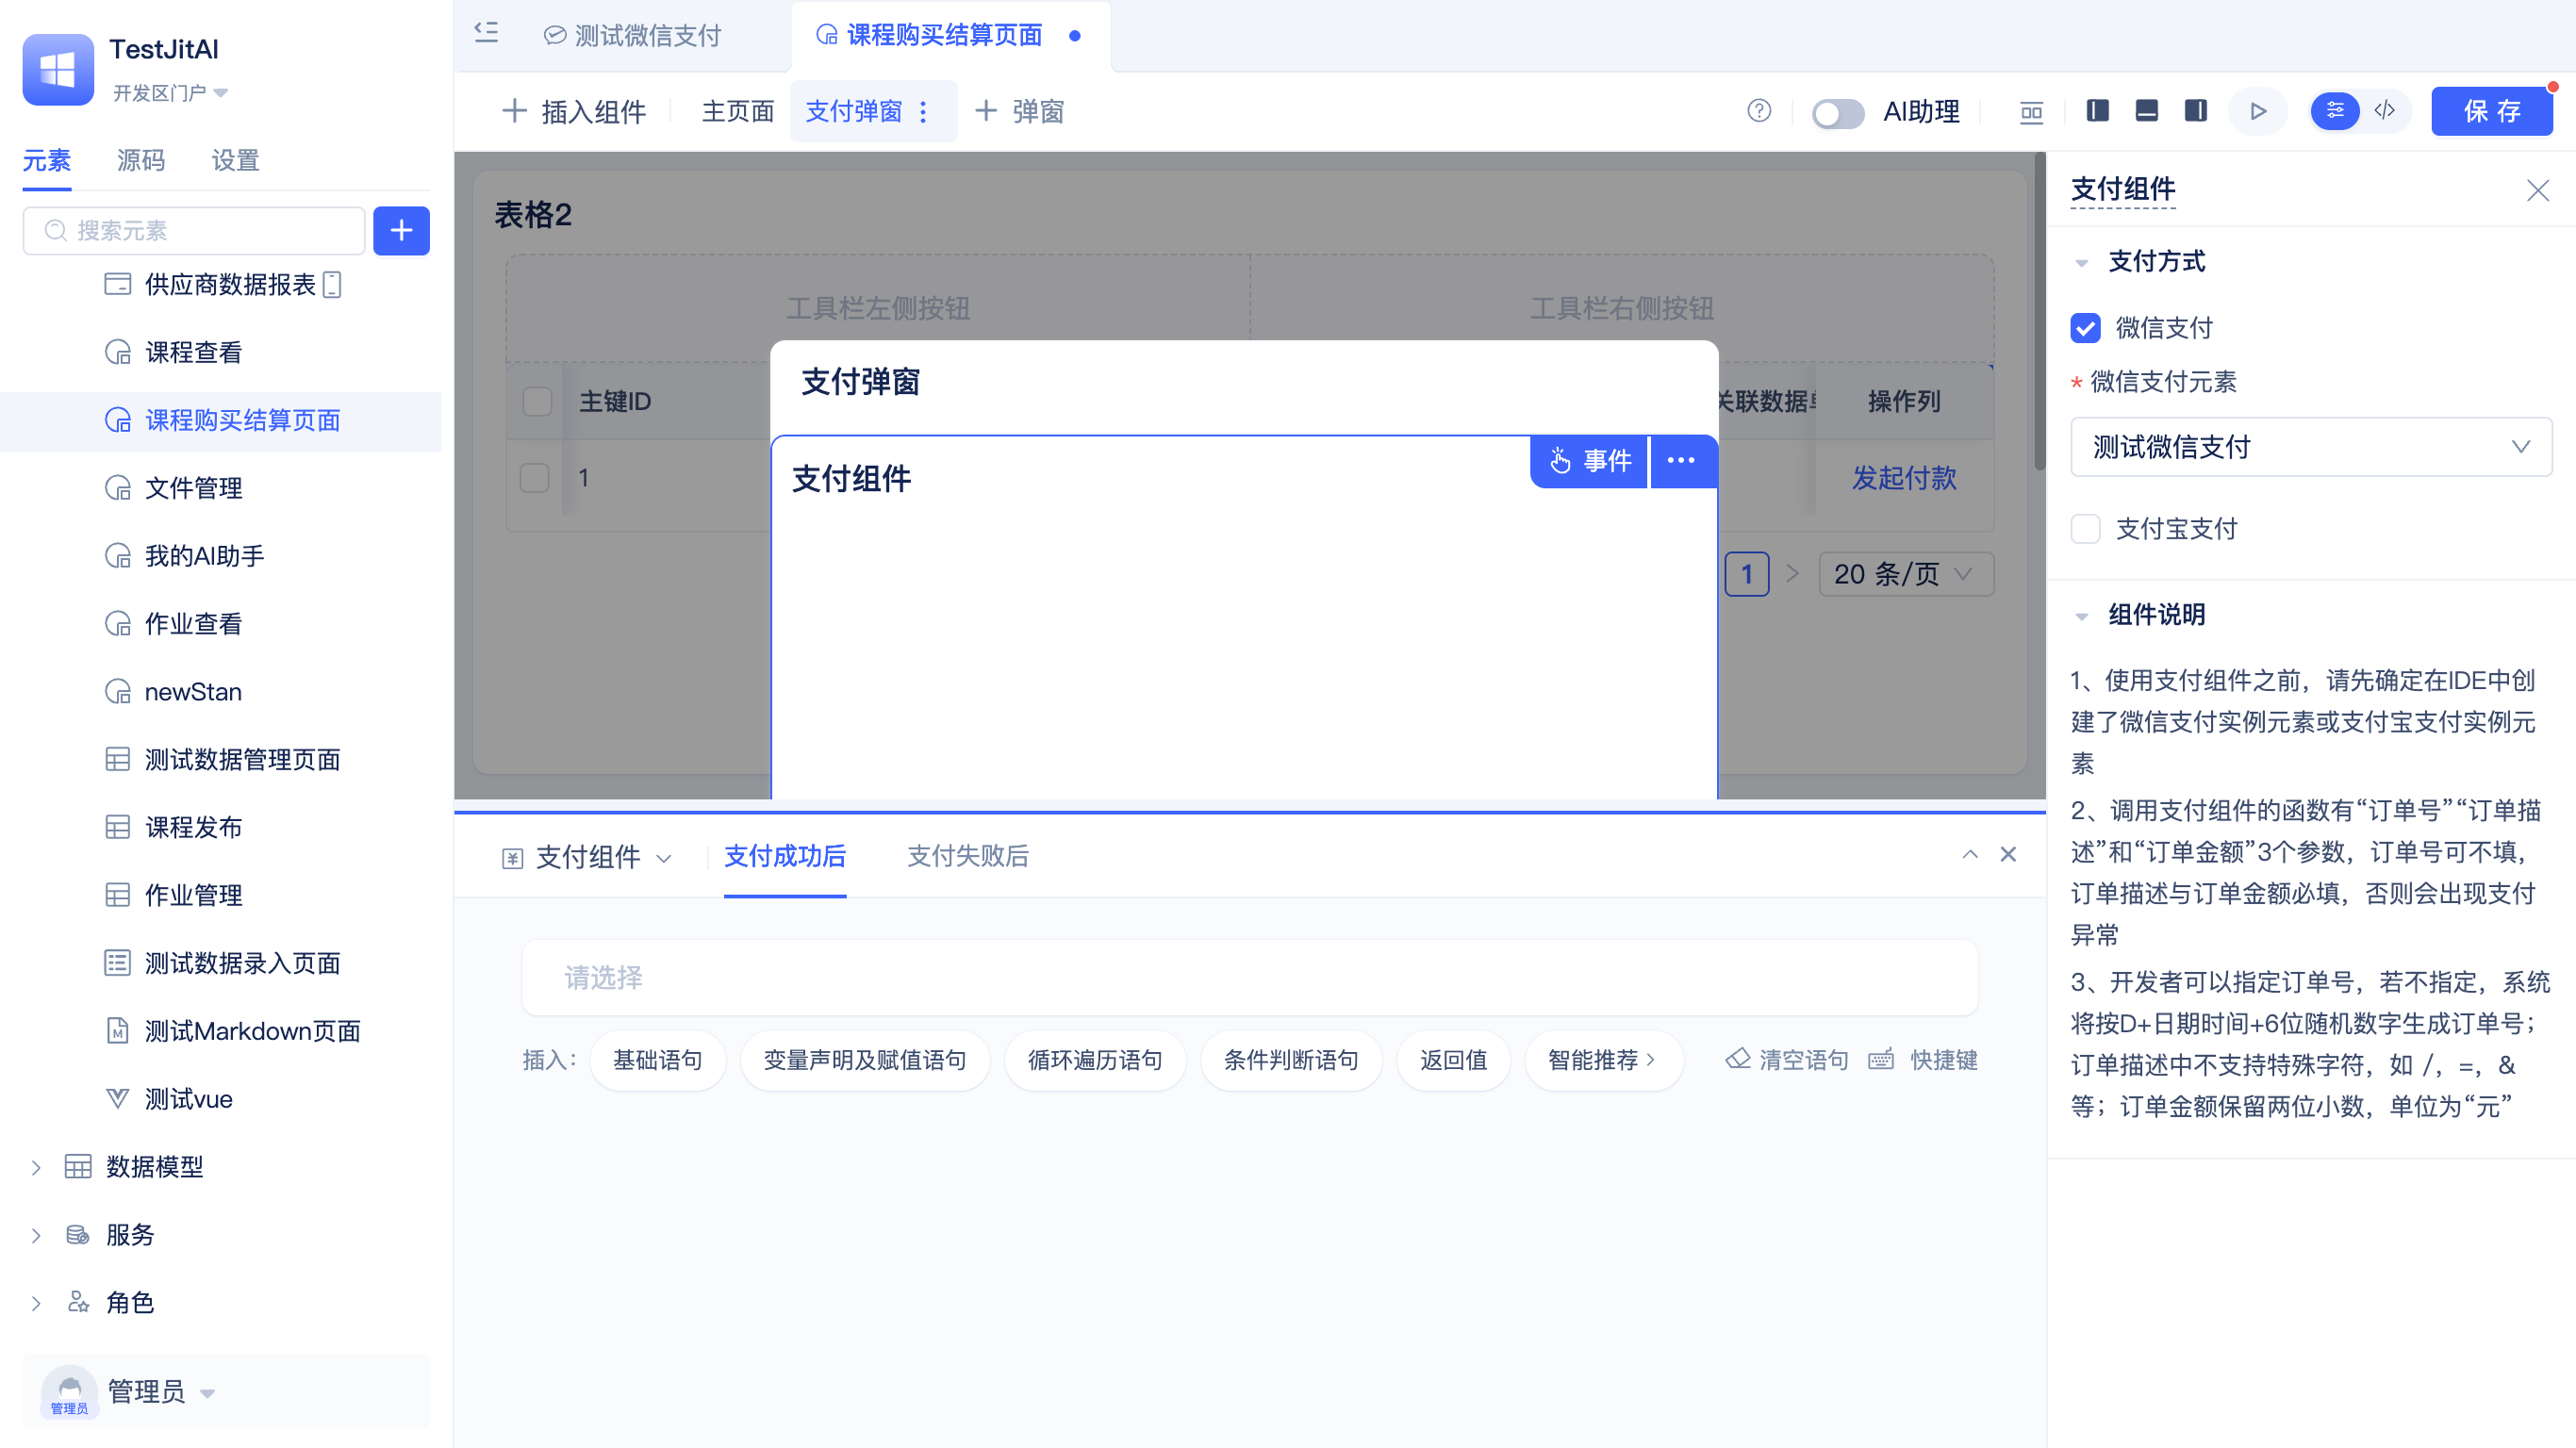Screen dimensions: 2576x1448
Task: Switch to the 设置 tab
Action: pos(236,160)
